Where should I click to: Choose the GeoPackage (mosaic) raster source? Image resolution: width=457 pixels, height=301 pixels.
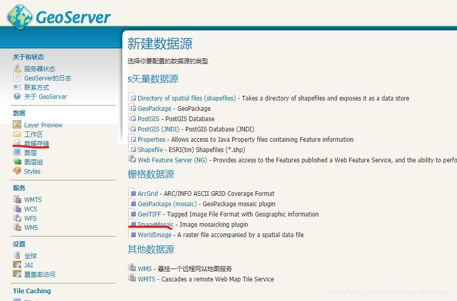click(167, 204)
